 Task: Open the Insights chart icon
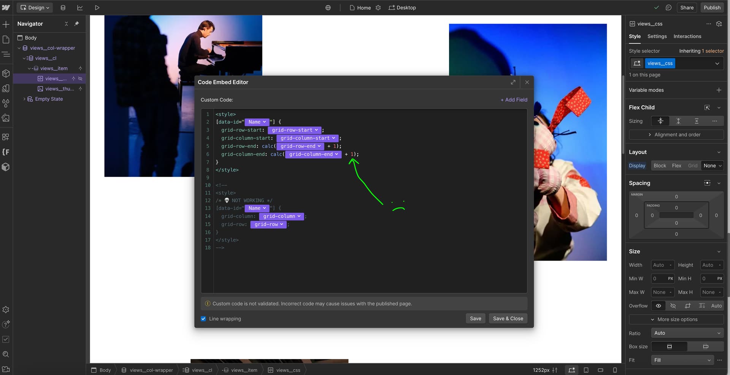point(80,8)
